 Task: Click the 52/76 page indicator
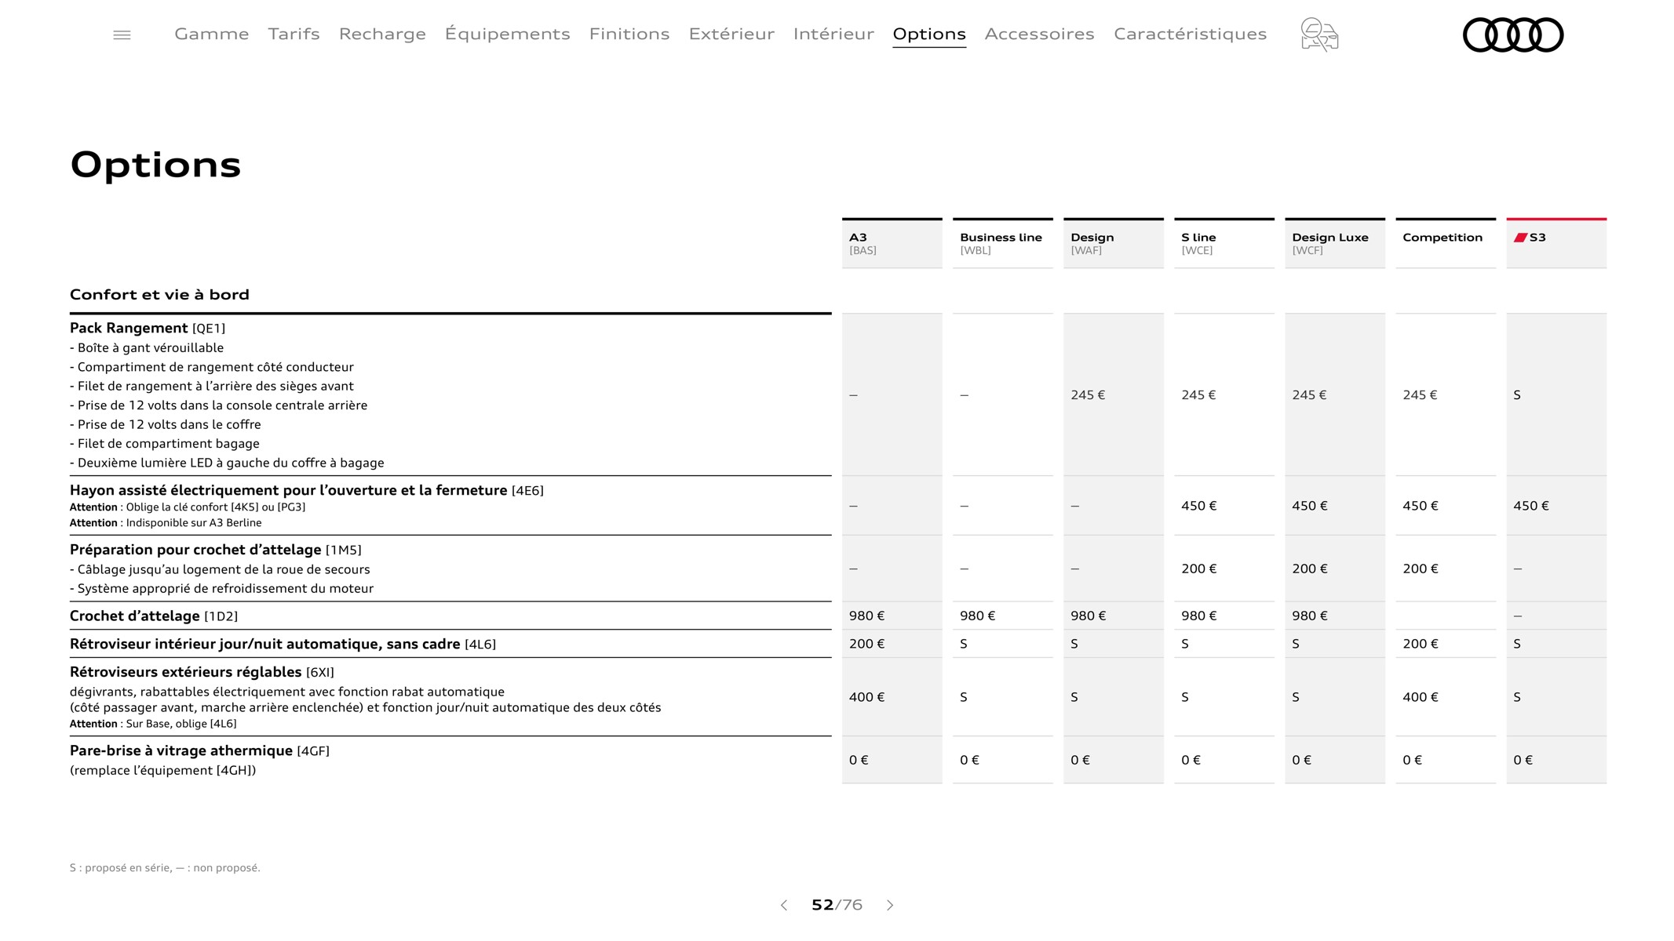[x=837, y=905]
